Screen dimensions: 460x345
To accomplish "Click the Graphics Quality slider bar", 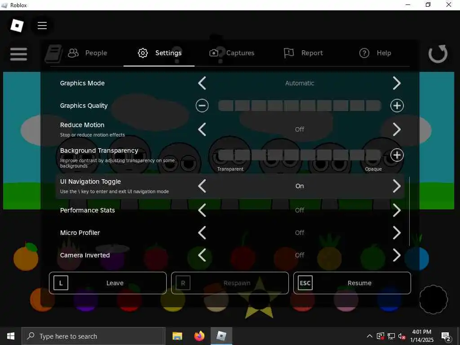I will point(300,106).
